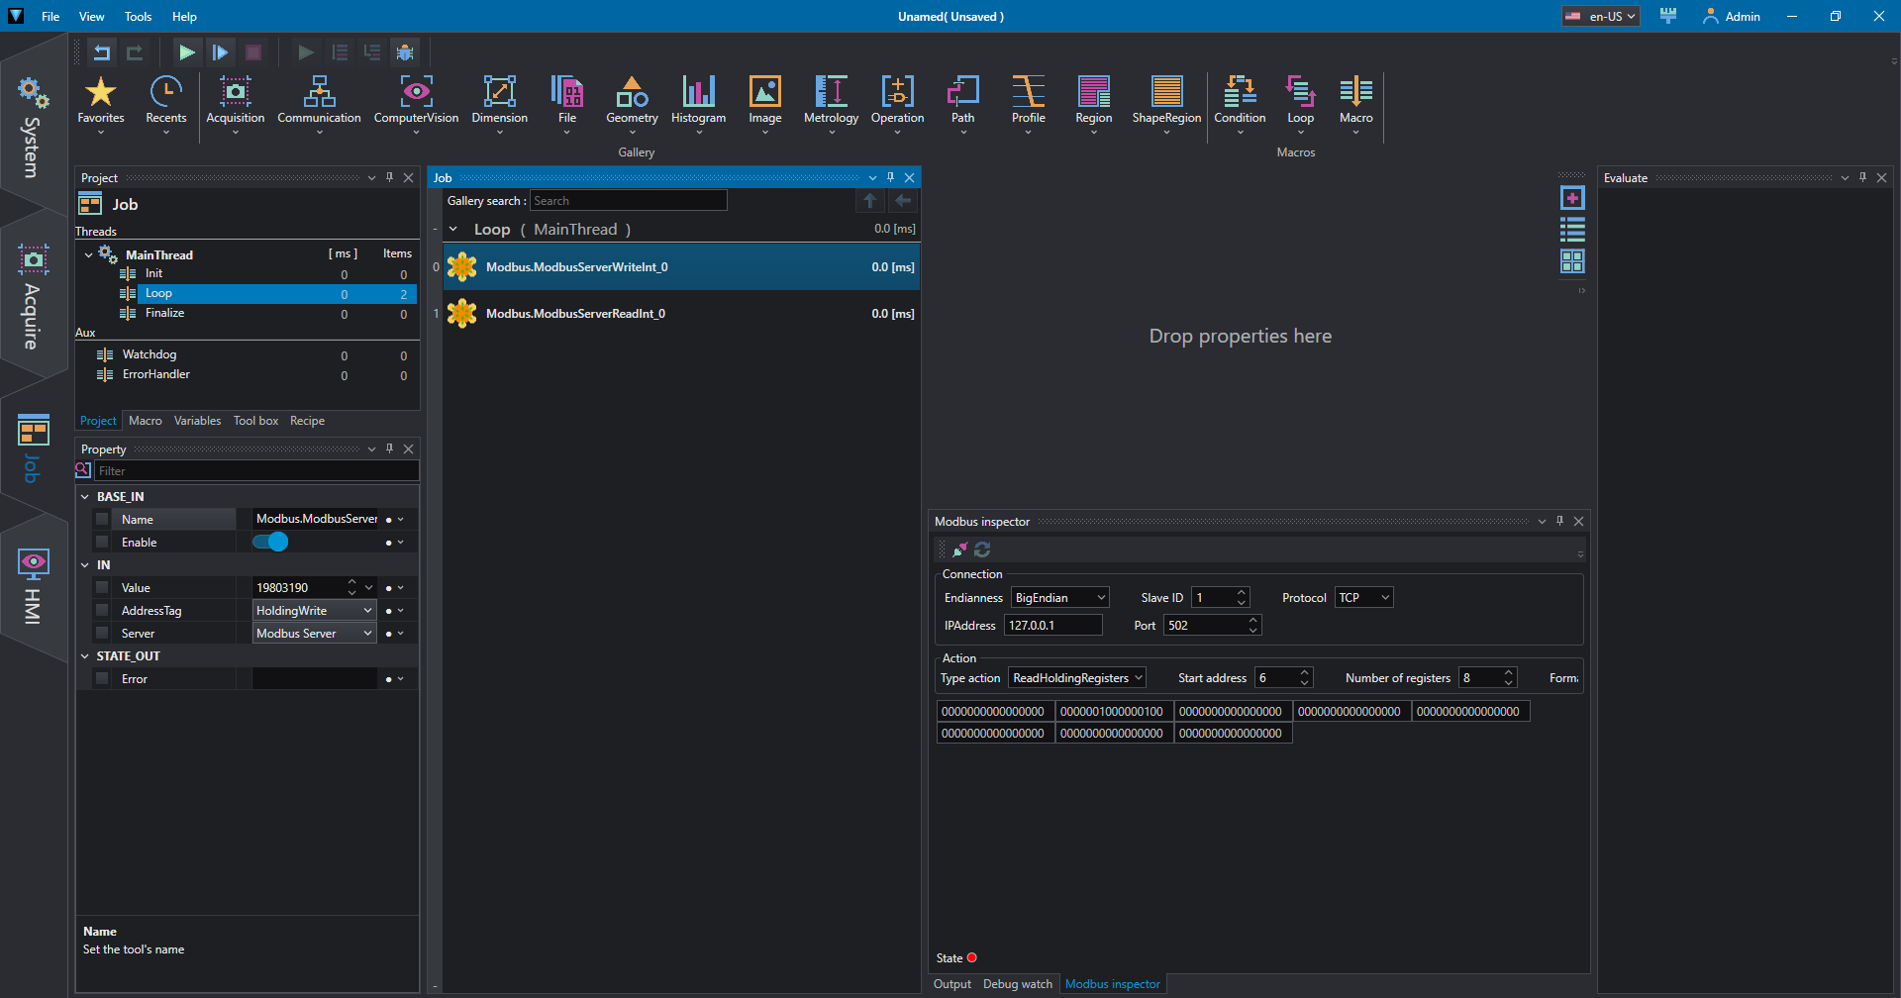Select the Variables tab in Project panel
This screenshot has height=998, width=1901.
pos(197,421)
